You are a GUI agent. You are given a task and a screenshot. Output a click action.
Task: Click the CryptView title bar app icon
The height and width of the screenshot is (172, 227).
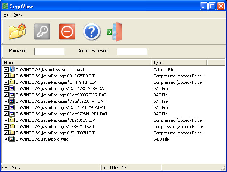click(5, 6)
